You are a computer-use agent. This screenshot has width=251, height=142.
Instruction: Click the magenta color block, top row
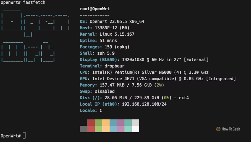[121, 123]
